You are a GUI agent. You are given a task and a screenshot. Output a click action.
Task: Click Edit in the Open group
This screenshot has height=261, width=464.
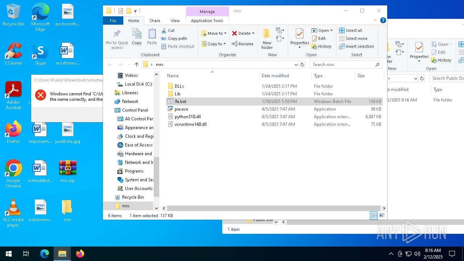(319, 38)
